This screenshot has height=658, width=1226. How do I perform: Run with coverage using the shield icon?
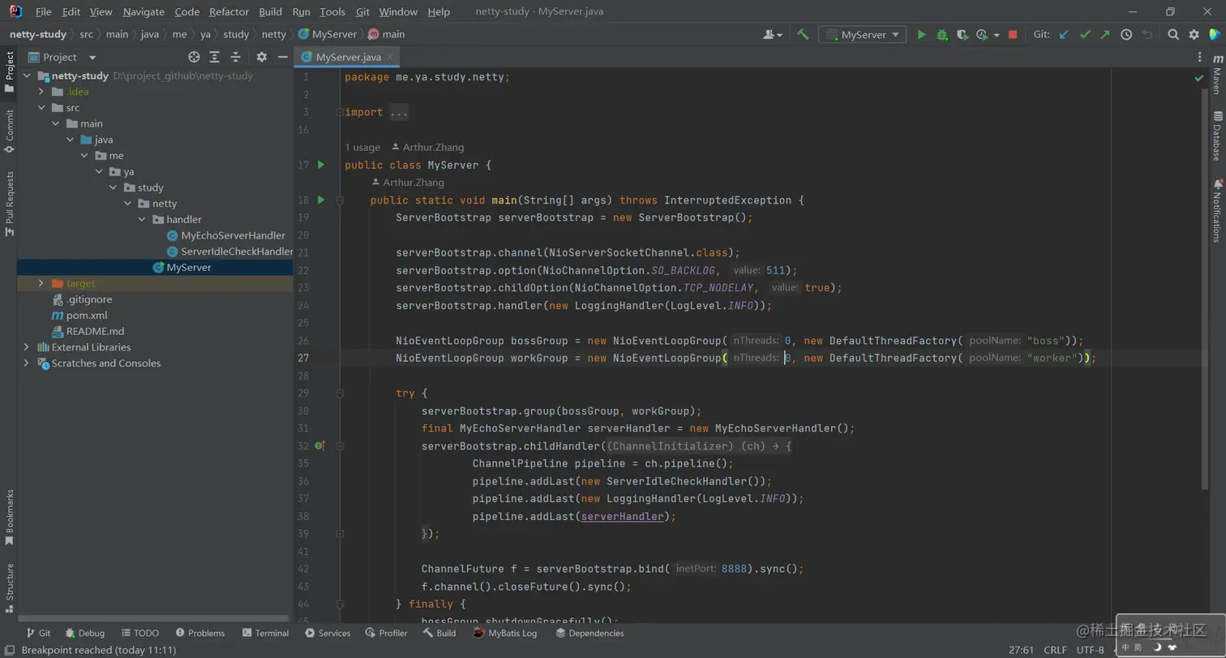(x=962, y=35)
